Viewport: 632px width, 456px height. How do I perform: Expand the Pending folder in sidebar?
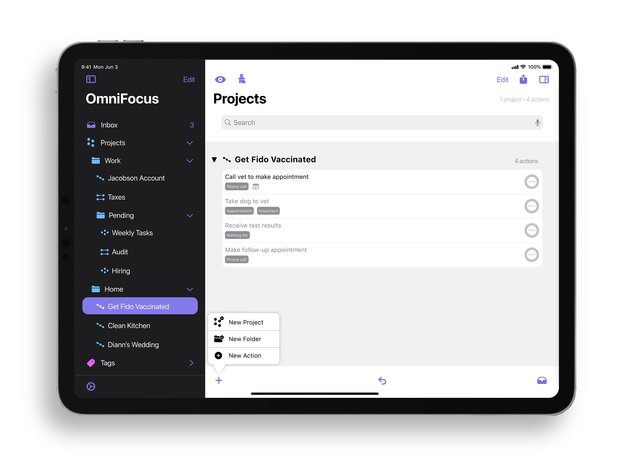190,215
